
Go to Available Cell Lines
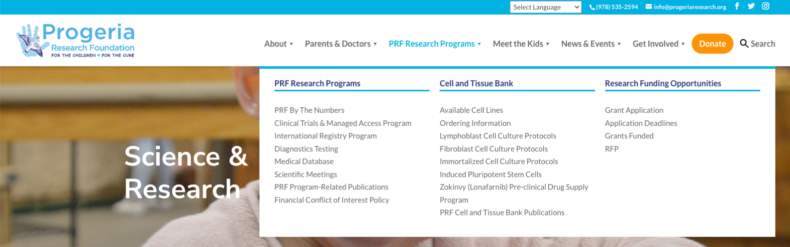pos(471,110)
